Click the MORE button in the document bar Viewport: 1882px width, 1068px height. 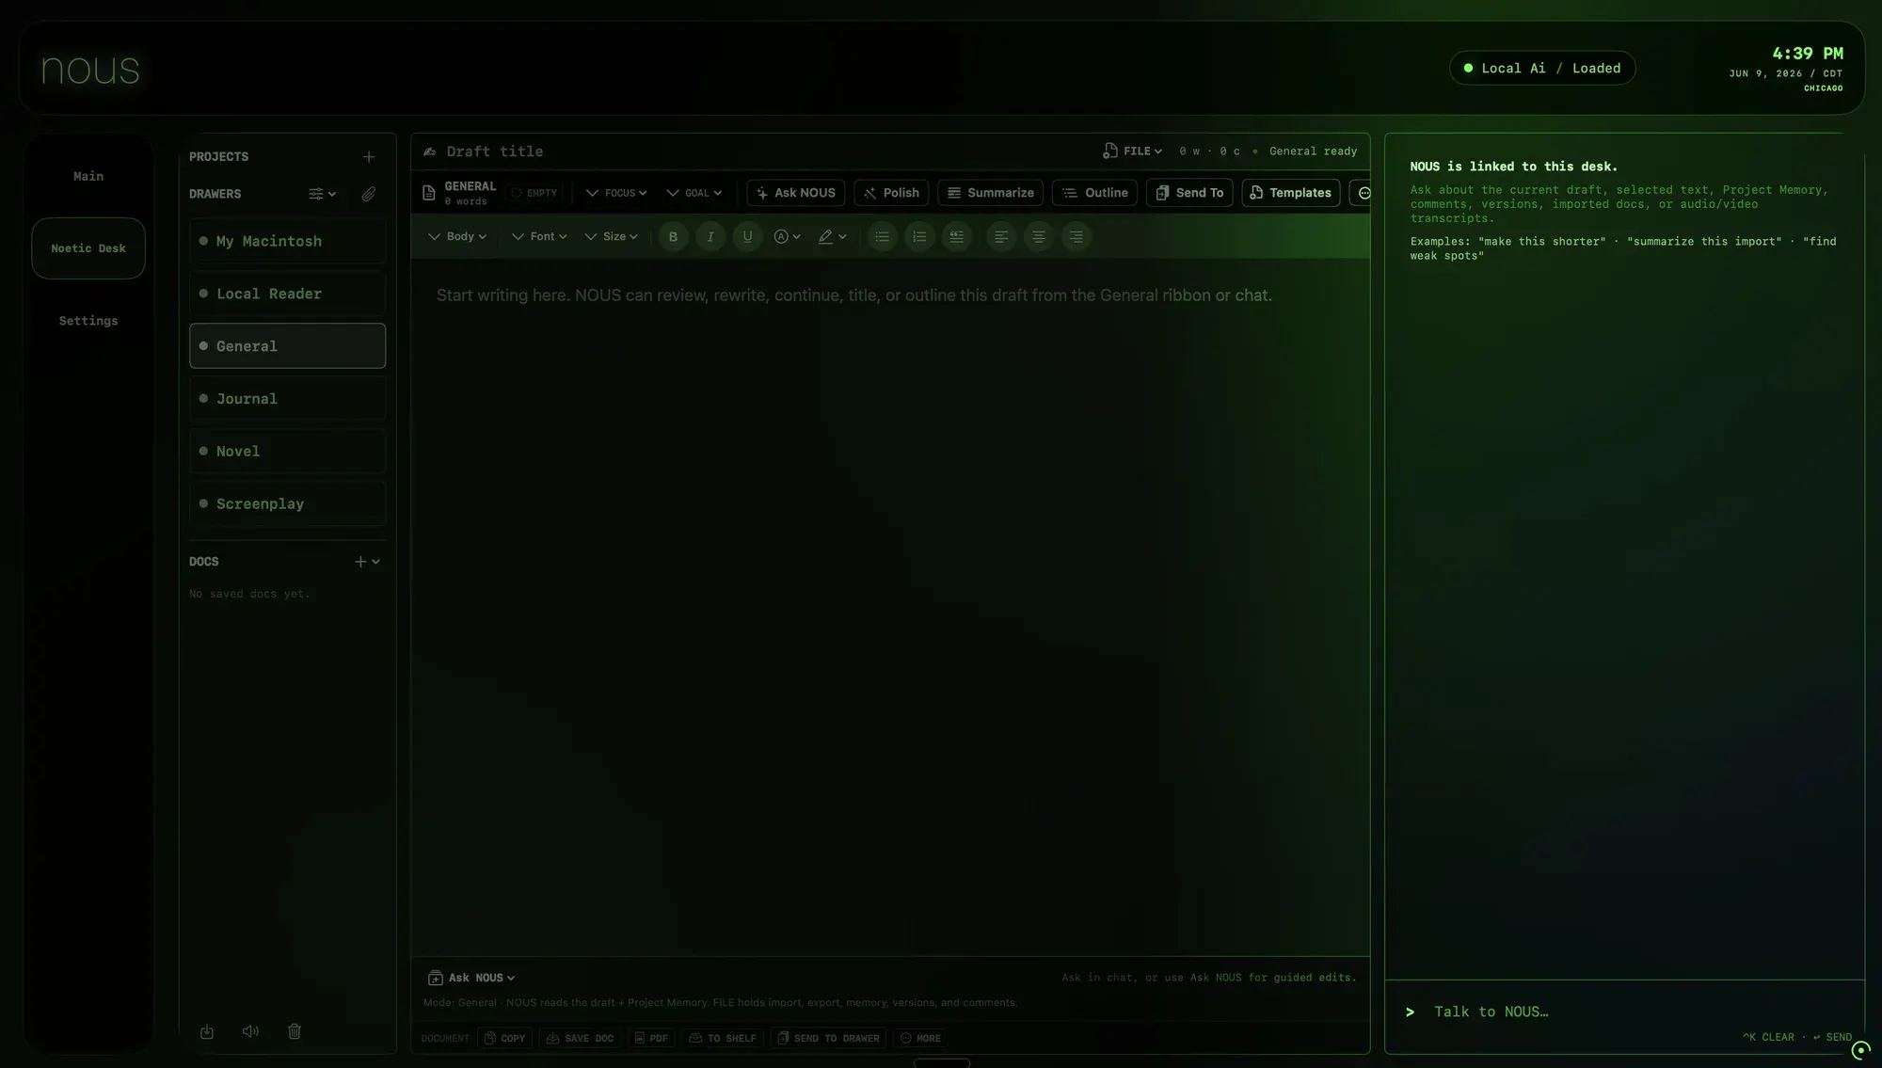click(920, 1038)
